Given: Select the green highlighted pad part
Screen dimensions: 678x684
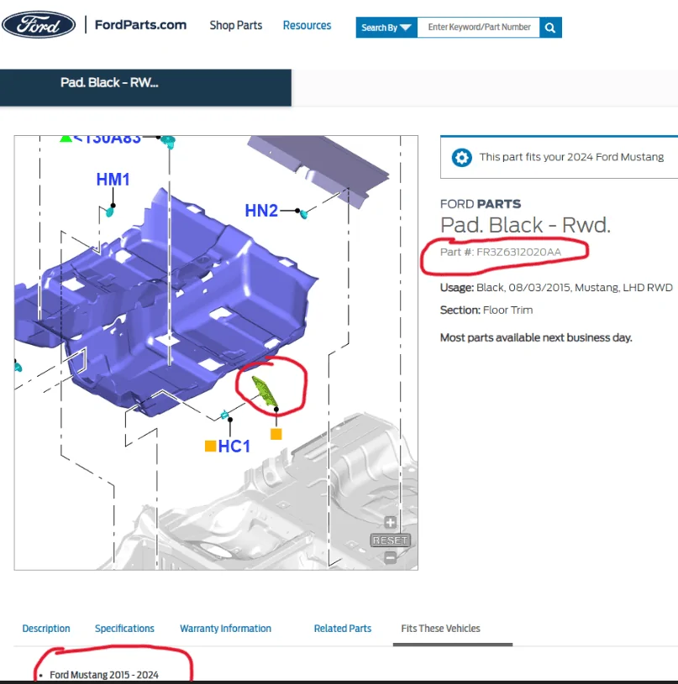Looking at the screenshot, I should click(265, 392).
